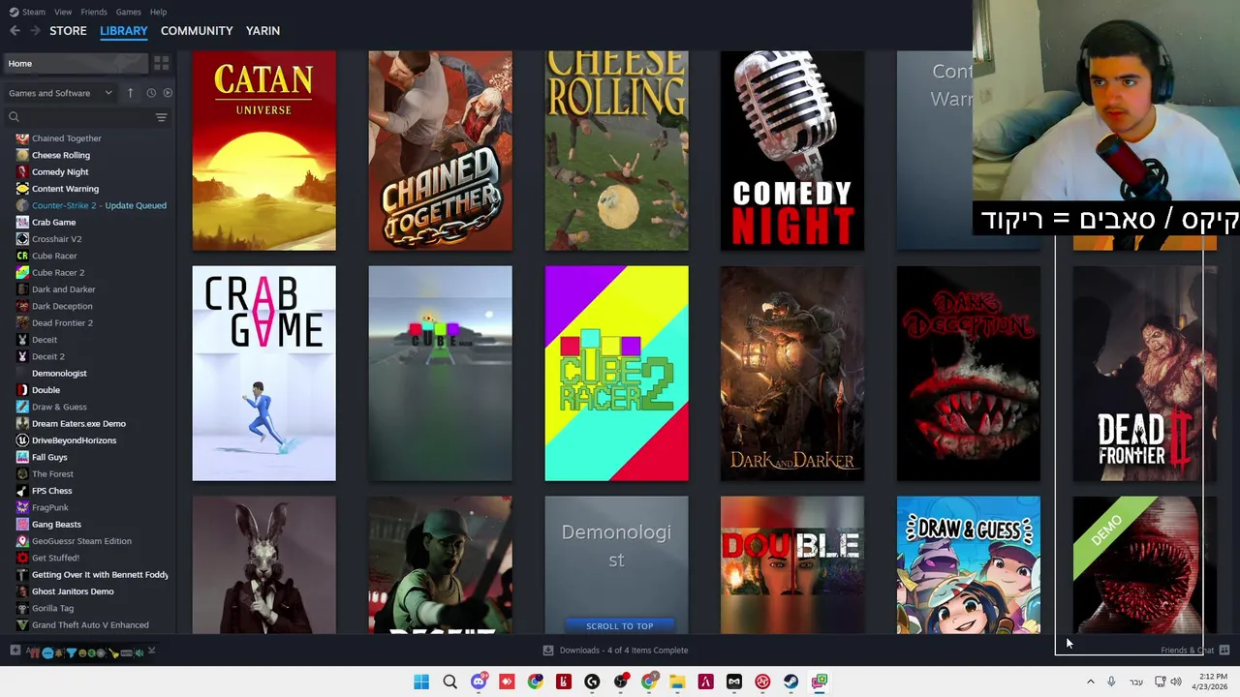The width and height of the screenshot is (1240, 697).
Task: Switch to the STORE tab
Action: coord(68,31)
